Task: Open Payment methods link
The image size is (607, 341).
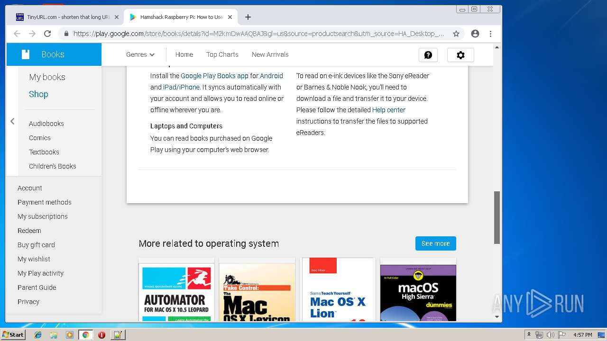Action: coord(45,202)
